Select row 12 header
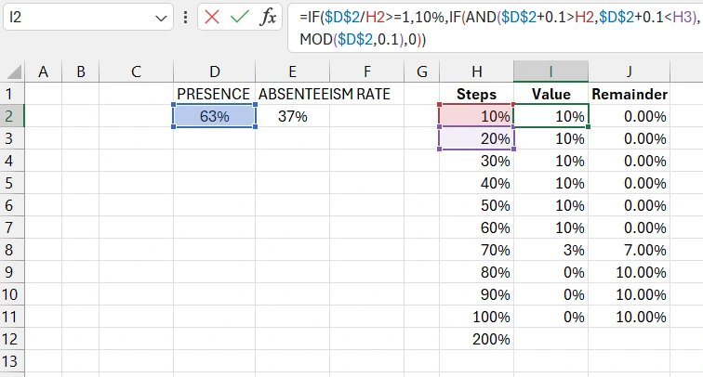The height and width of the screenshot is (377, 703). tap(12, 339)
